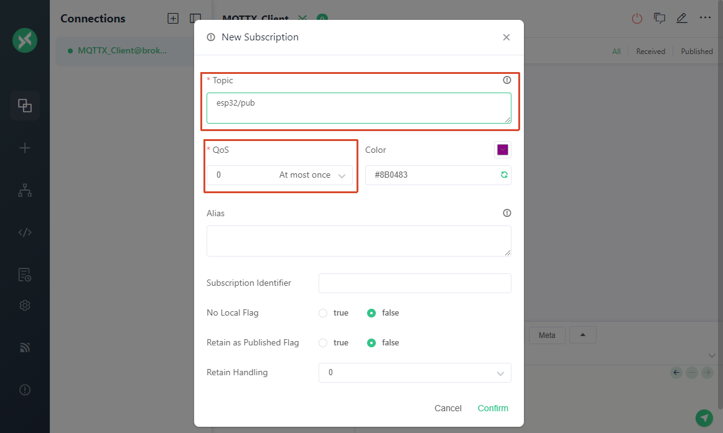Open the About info icon in sidebar
Screen dimensions: 723x433
(25, 390)
